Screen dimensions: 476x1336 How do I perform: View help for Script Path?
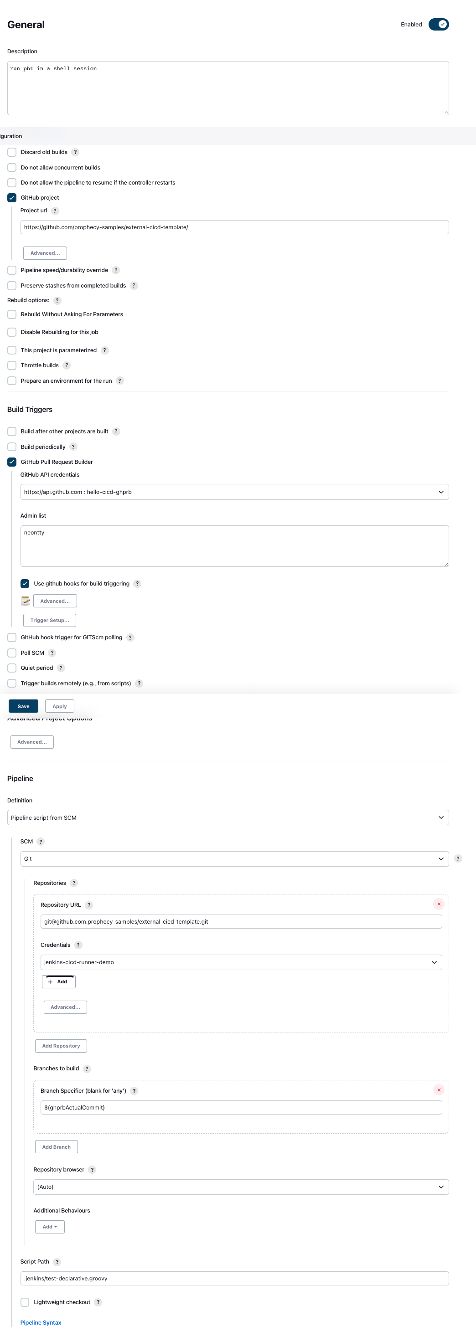pyautogui.click(x=57, y=1261)
